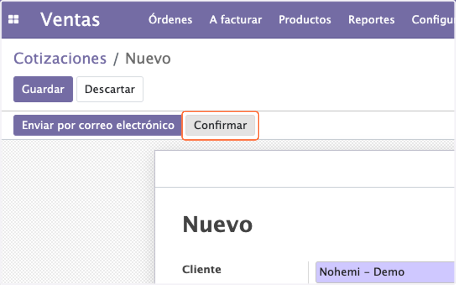
Task: Open the Productos menu
Action: click(x=305, y=20)
